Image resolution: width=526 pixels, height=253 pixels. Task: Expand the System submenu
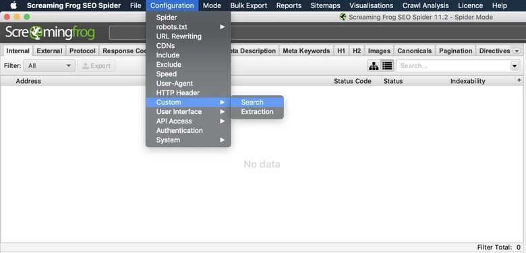pos(188,140)
